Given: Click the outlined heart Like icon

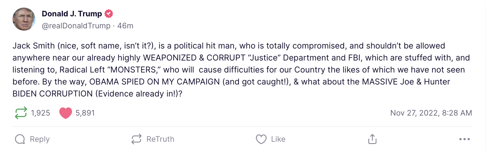Looking at the screenshot, I should click(261, 139).
